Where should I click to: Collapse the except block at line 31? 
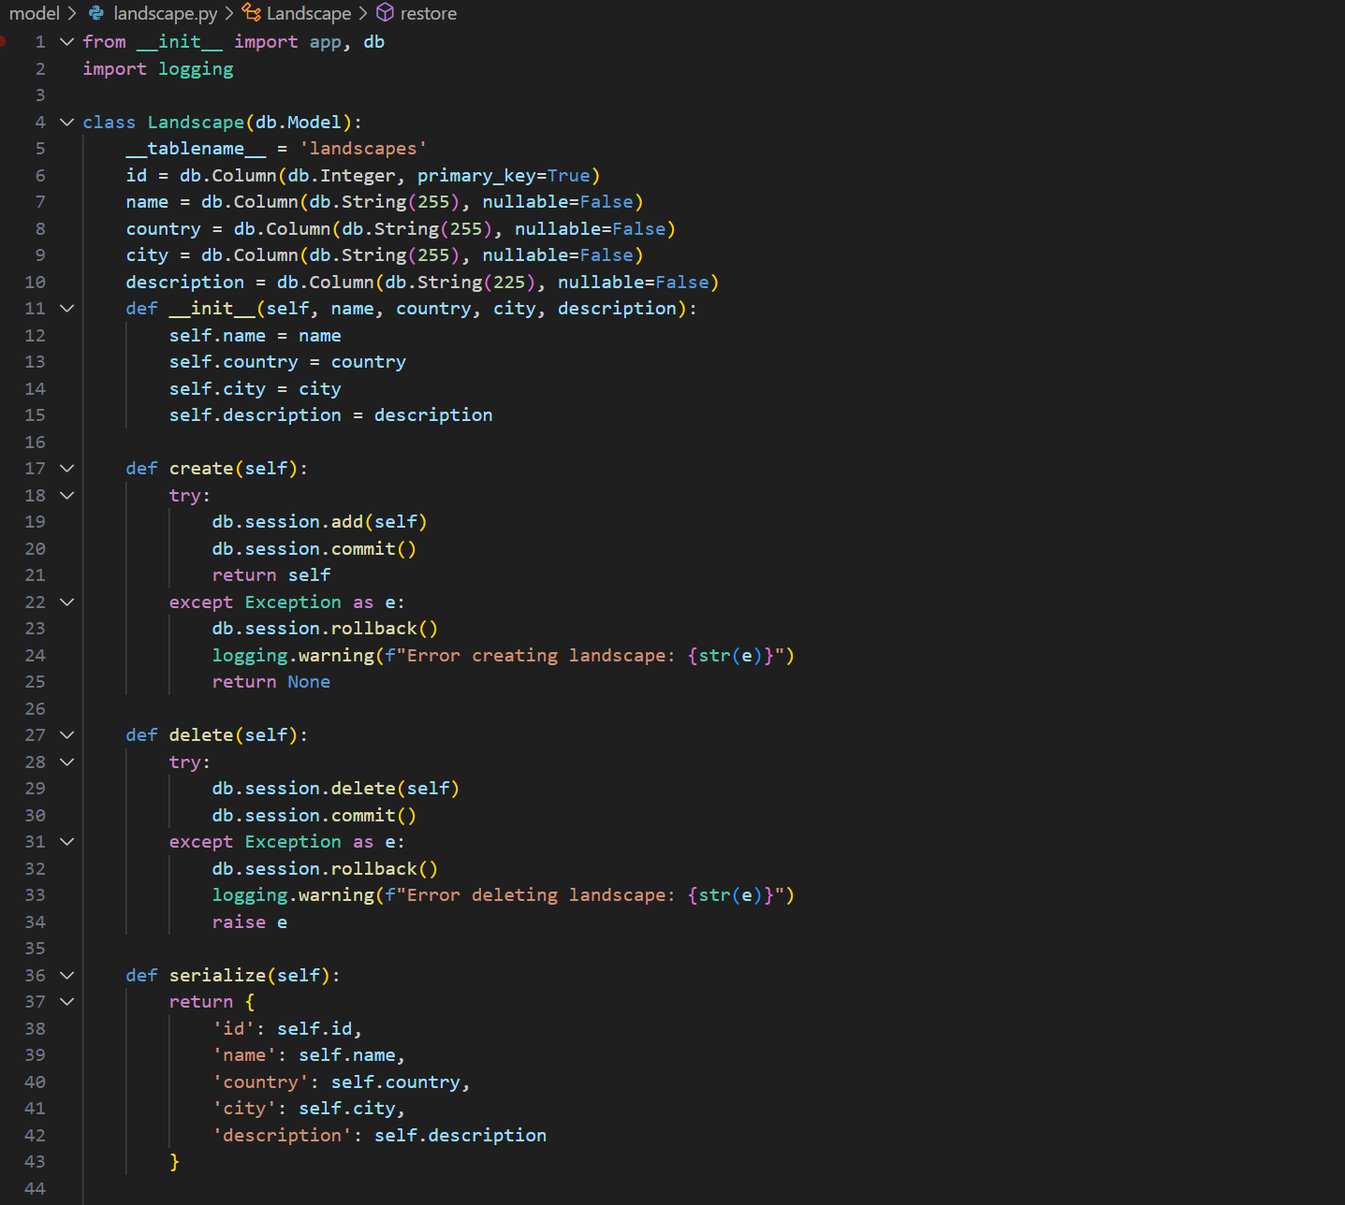click(x=66, y=841)
